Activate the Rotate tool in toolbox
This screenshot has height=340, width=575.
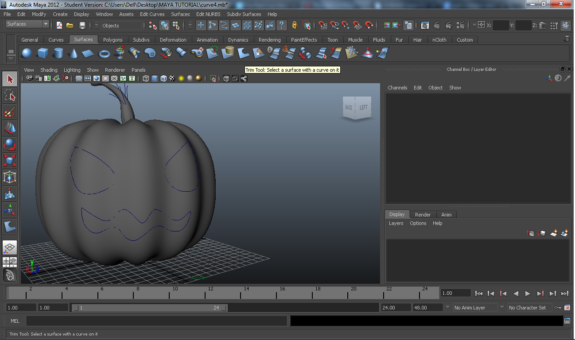click(10, 145)
